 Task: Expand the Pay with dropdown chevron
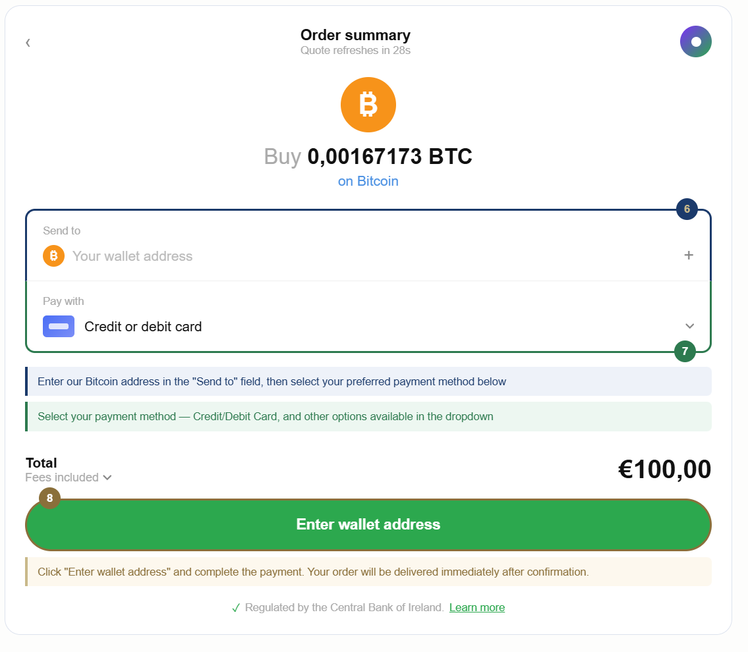[x=689, y=326]
